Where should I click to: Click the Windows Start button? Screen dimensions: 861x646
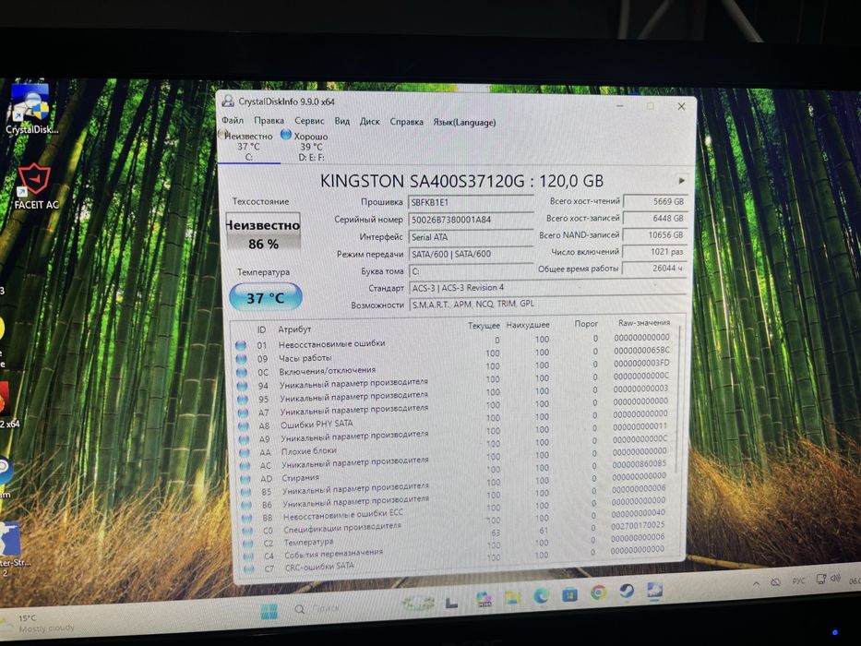pos(269,611)
